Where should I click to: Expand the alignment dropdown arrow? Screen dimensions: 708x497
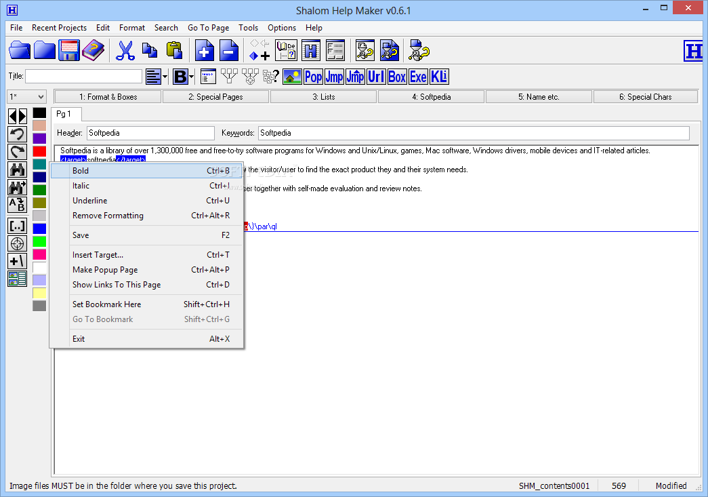pyautogui.click(x=165, y=77)
